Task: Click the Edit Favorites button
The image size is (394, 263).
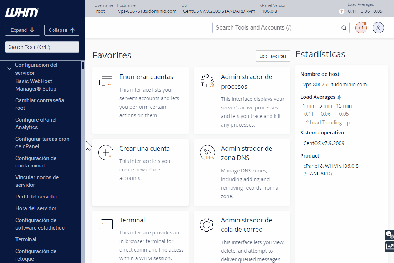Action: click(x=273, y=56)
